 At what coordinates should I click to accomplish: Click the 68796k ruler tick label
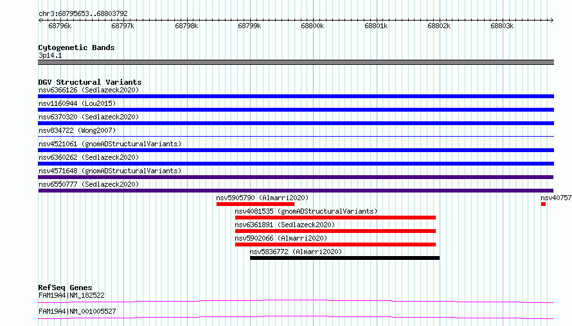60,26
